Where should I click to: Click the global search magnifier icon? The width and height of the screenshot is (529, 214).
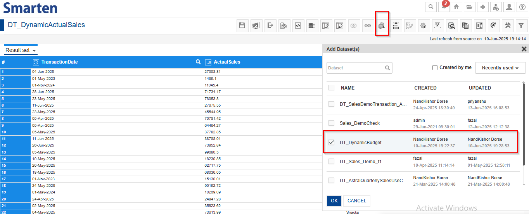tap(430, 7)
